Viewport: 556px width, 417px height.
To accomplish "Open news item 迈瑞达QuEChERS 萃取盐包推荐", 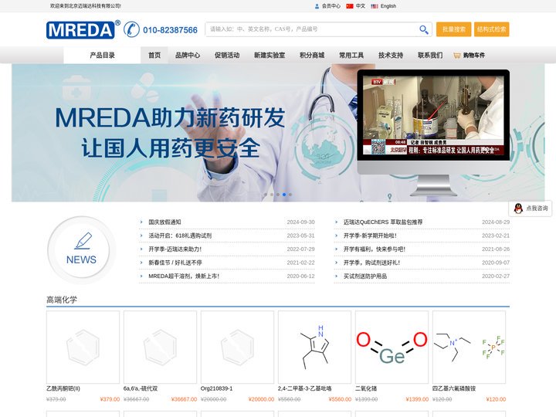I will click(x=383, y=222).
